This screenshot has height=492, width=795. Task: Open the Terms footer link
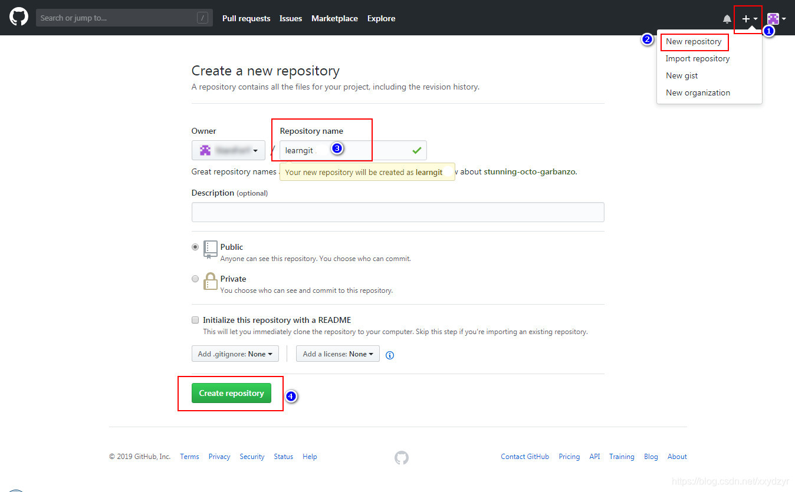pos(189,457)
